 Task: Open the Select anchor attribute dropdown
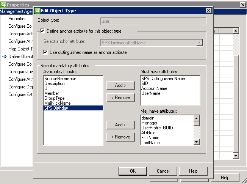click(x=199, y=42)
